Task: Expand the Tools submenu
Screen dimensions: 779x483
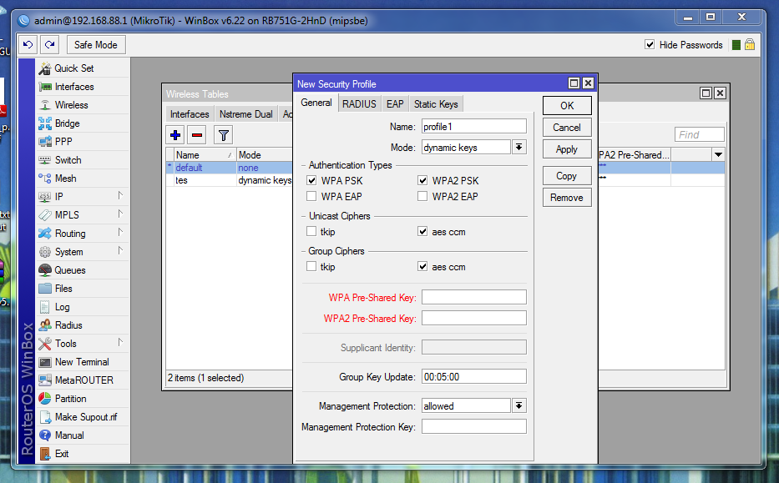Action: pos(120,343)
